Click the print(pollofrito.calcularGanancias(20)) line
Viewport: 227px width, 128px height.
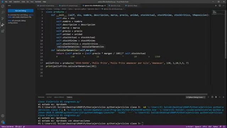click(x=71, y=66)
